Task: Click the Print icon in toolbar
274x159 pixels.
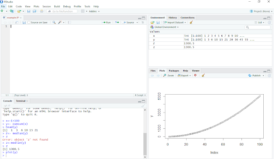Action: [42, 11]
